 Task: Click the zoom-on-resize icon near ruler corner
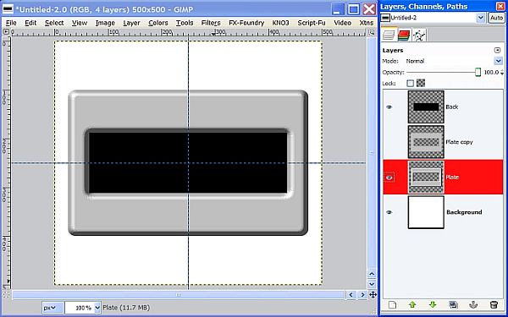[372, 32]
